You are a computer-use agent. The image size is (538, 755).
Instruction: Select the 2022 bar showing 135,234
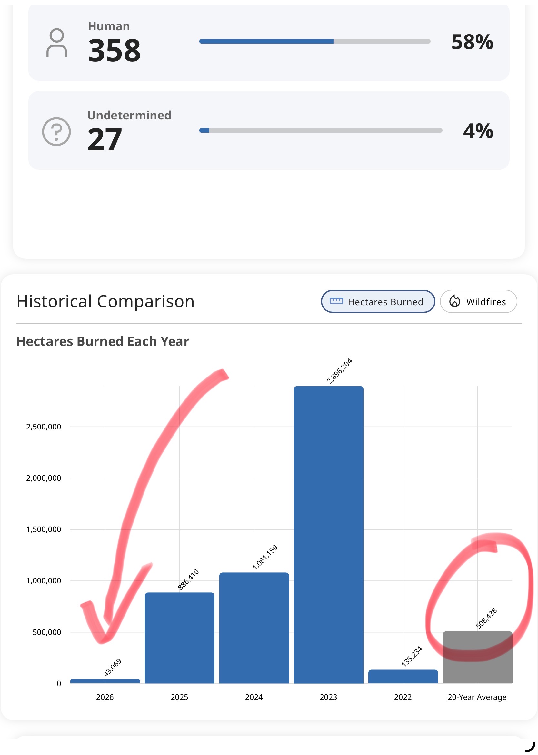[x=403, y=676]
